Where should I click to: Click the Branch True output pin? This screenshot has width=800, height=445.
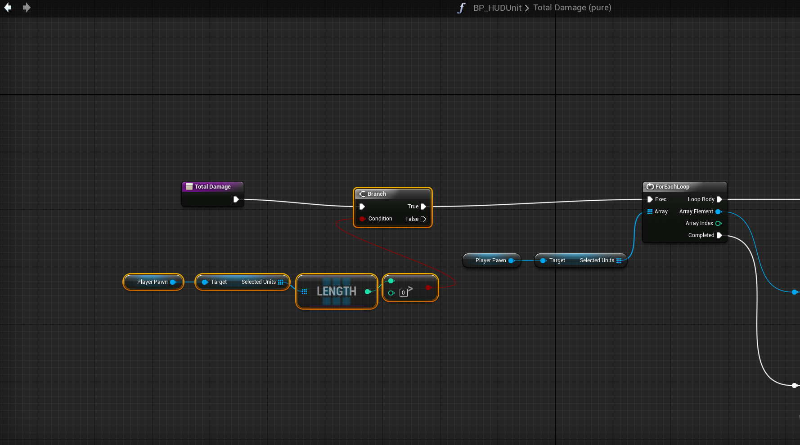(x=423, y=207)
